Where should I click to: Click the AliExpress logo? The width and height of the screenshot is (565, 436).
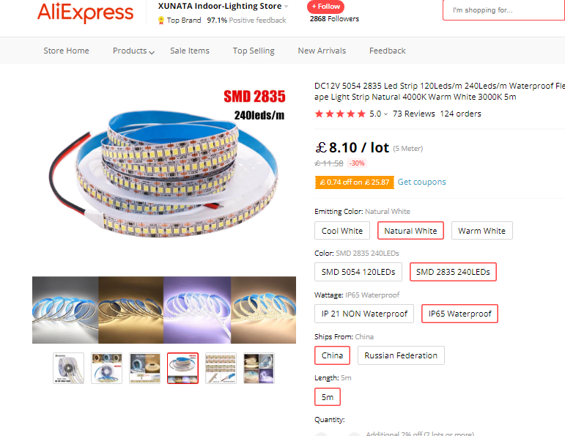pos(86,12)
